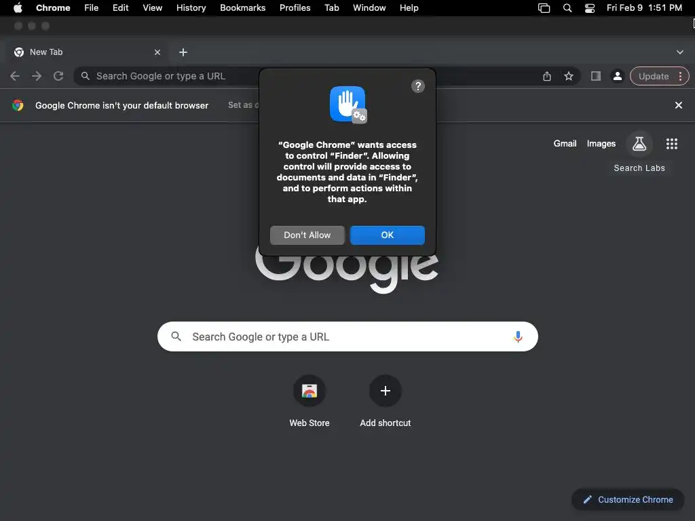Click the forward navigation arrow
This screenshot has height=521, width=695.
37,76
